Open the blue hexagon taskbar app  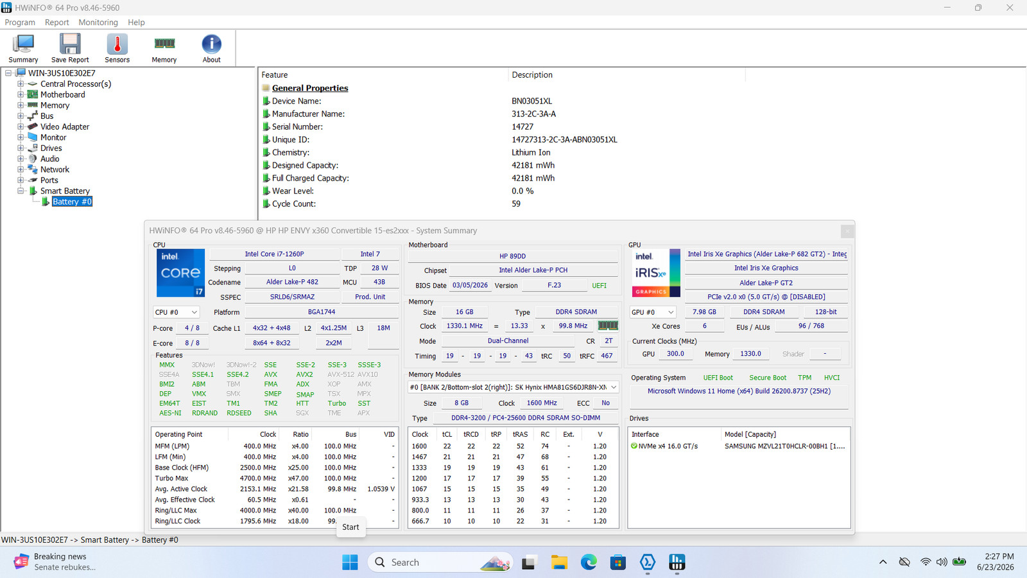tap(648, 563)
